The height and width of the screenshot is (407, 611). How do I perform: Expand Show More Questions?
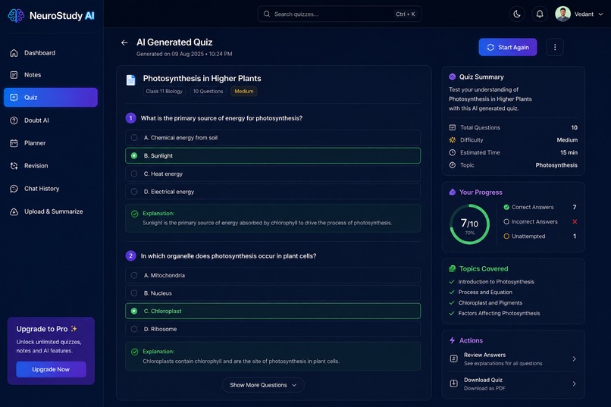263,385
